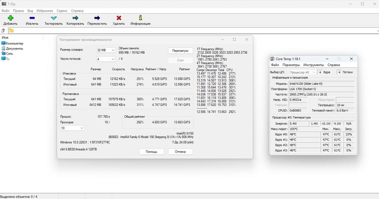Click the Энергия 5.4W field in Core Temp
Image resolution: width=379 pixels, height=199 pixels.
299,123
